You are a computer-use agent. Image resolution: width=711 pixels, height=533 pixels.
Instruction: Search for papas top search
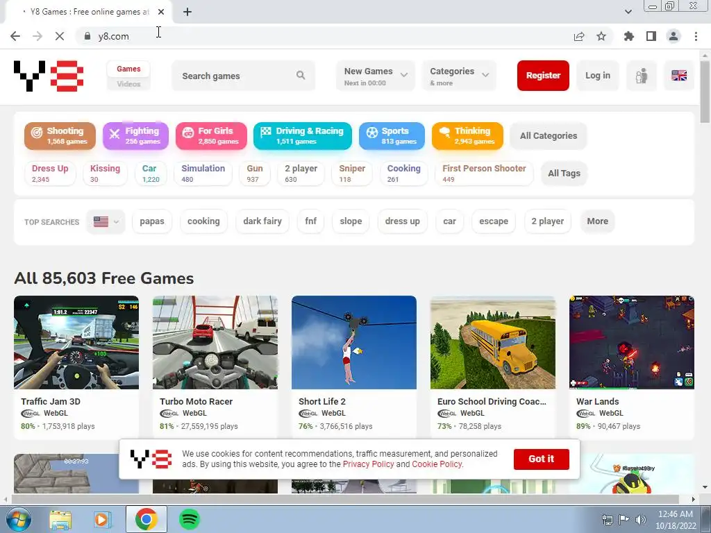pyautogui.click(x=152, y=221)
